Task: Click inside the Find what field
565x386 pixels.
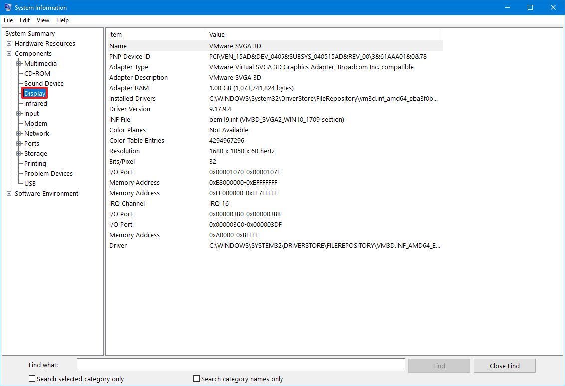Action: 240,365
